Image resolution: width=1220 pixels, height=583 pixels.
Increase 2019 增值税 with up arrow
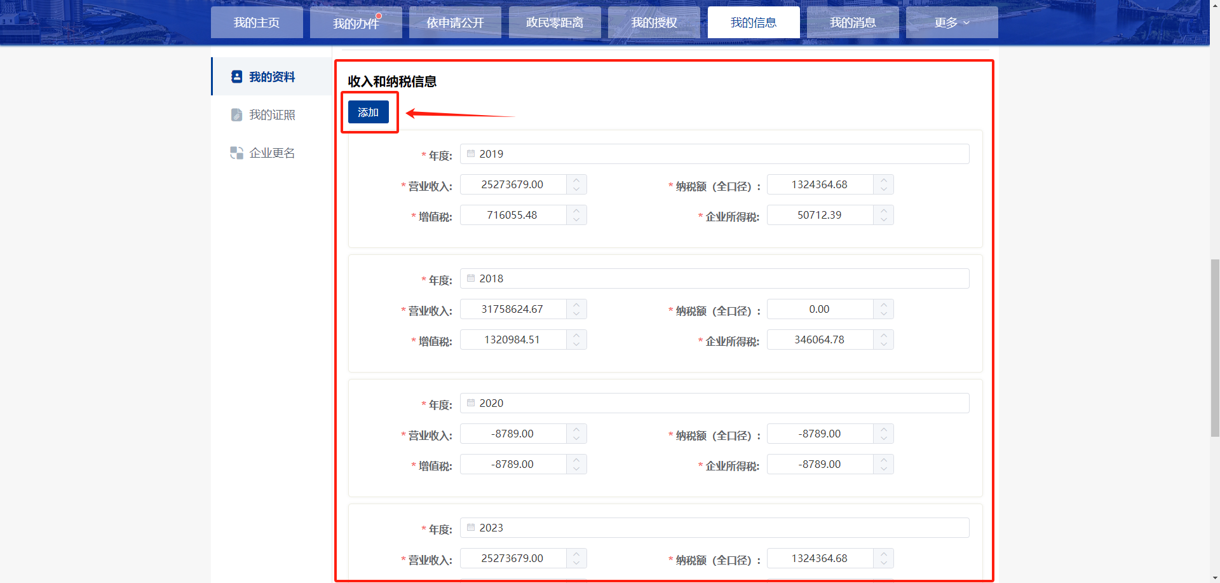pos(576,210)
